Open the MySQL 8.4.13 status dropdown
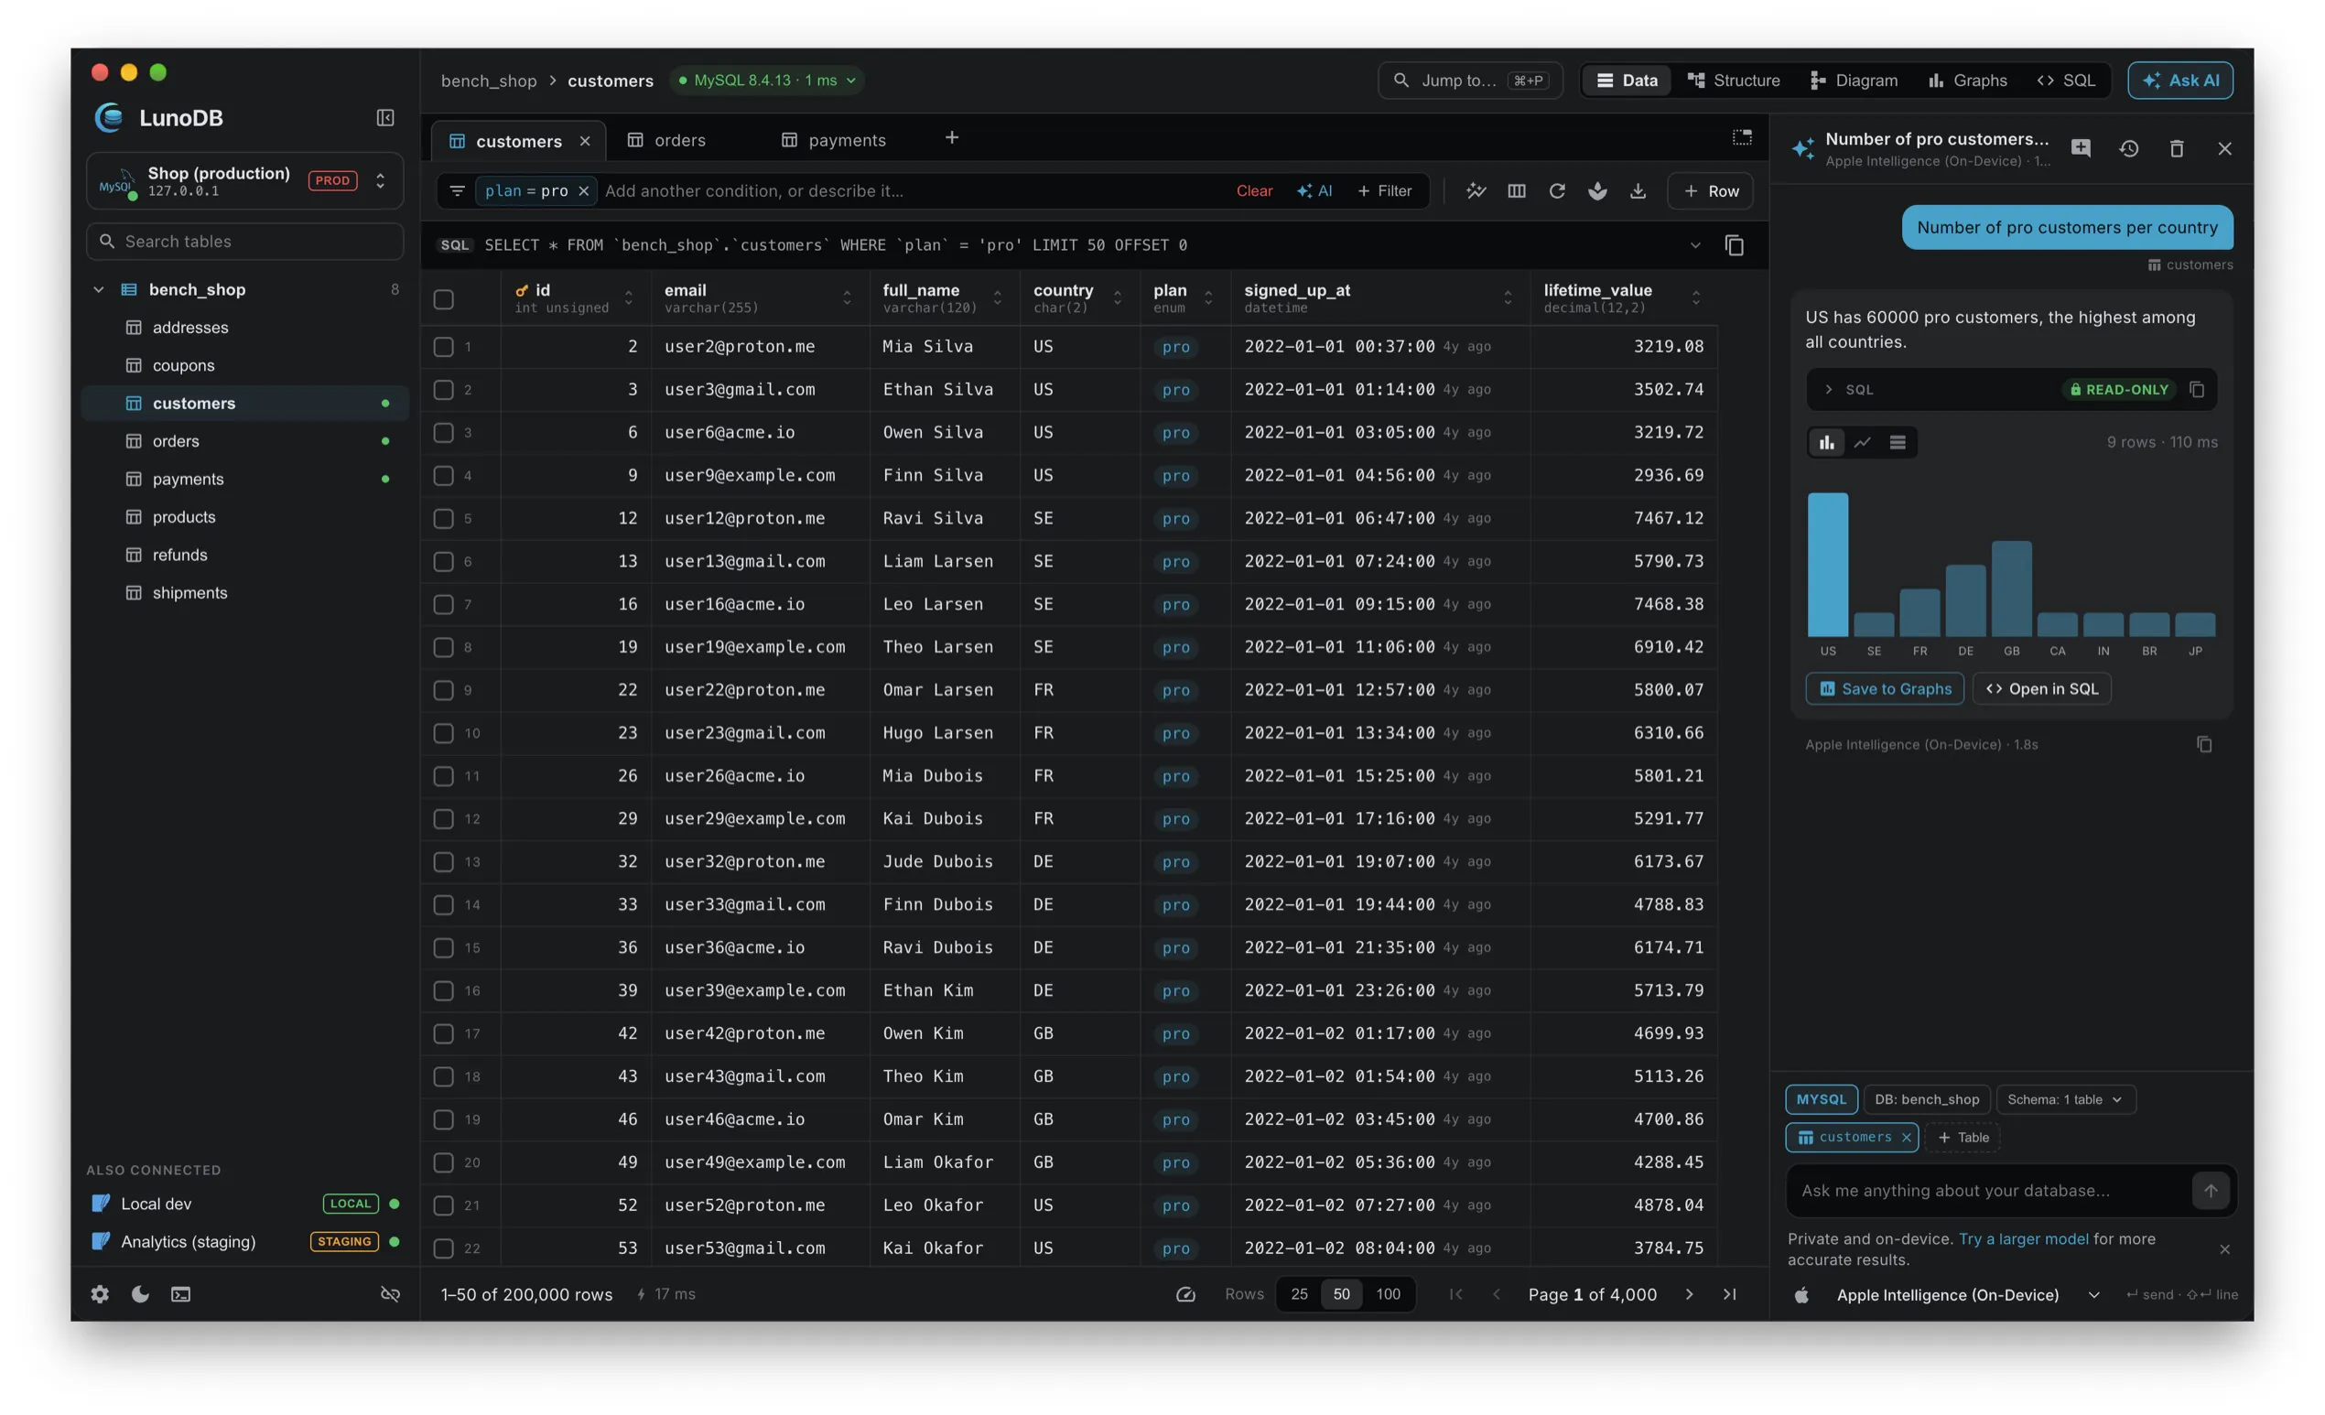 click(x=767, y=81)
